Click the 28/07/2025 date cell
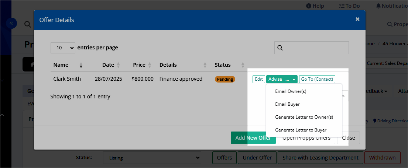Image resolution: width=408 pixels, height=168 pixels. coord(108,79)
